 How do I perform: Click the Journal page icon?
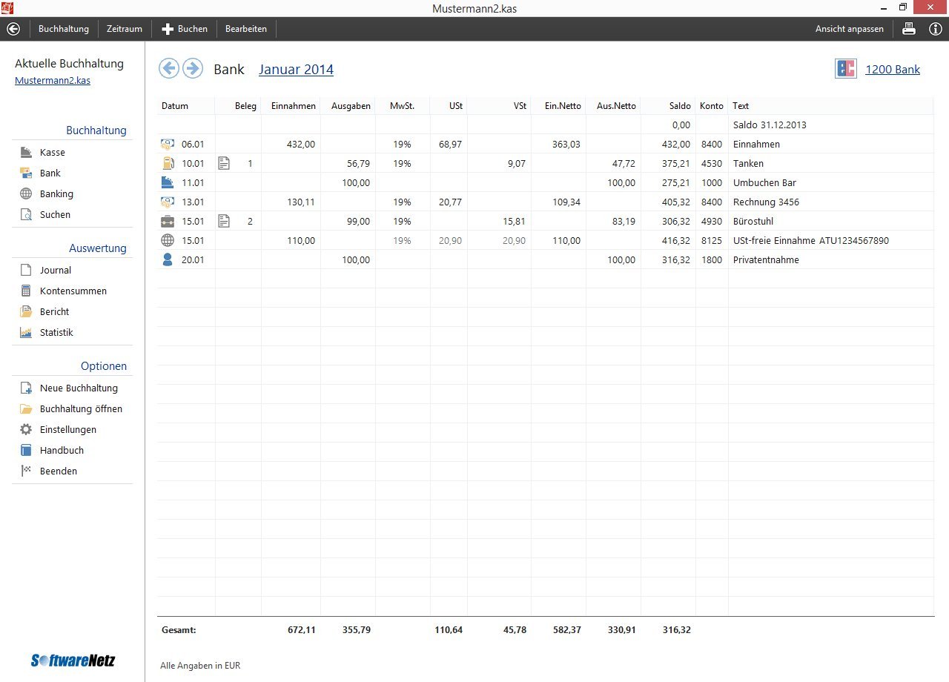(26, 270)
